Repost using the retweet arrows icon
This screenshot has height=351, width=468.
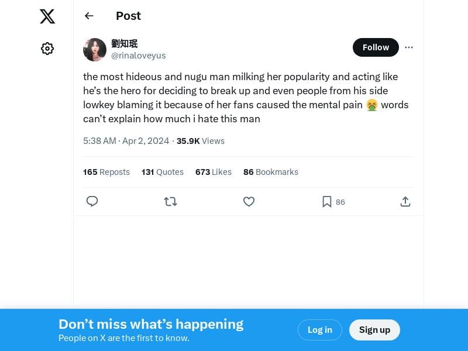tap(170, 202)
